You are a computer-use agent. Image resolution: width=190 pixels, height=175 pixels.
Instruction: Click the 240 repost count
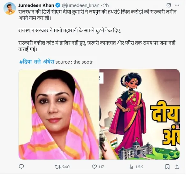tap(66, 167)
